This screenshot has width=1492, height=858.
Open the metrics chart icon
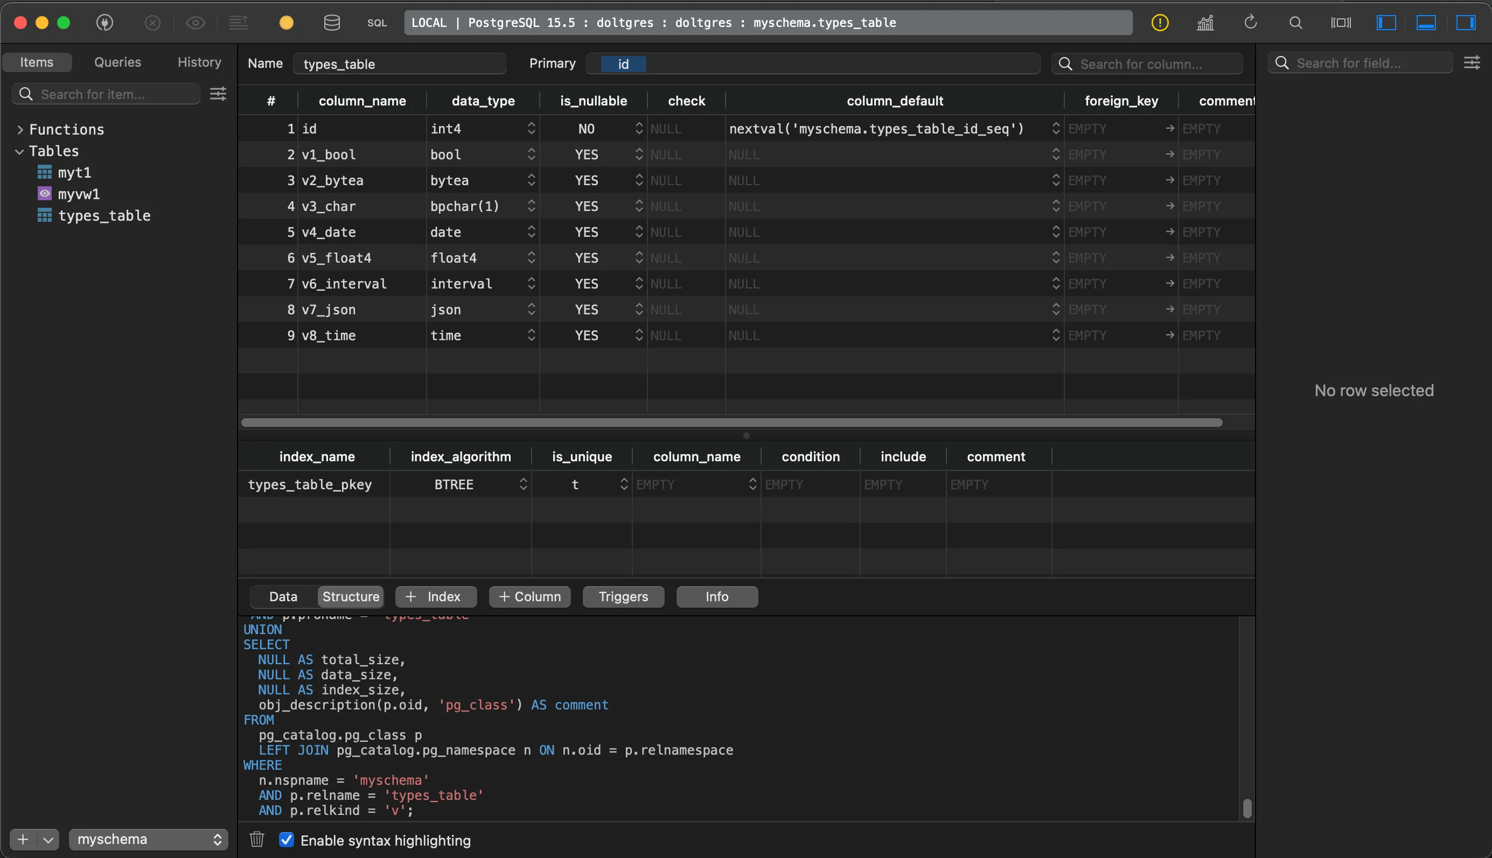[1205, 23]
